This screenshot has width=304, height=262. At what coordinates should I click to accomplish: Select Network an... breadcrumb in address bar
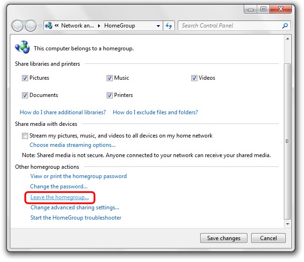click(x=78, y=26)
